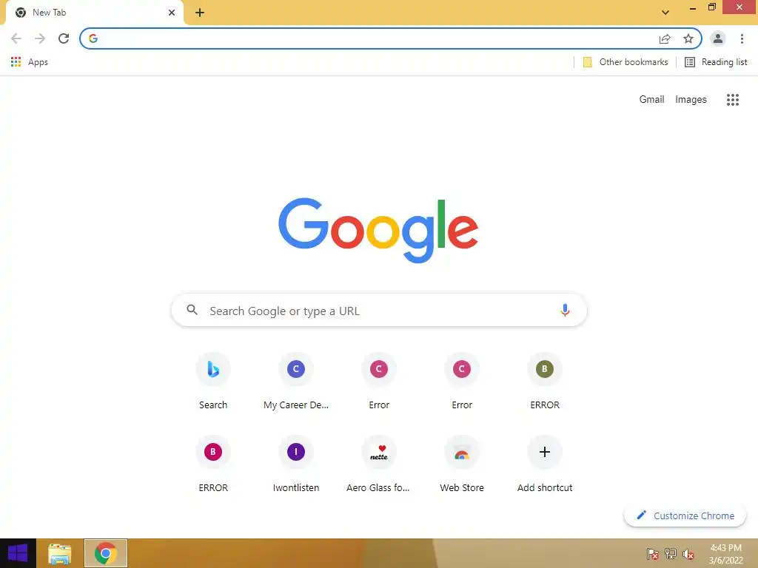Add a new shortcut tile
This screenshot has width=758, height=568.
coord(545,464)
